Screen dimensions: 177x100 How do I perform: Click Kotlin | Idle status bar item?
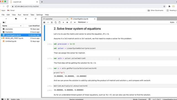click(x=15, y=99)
